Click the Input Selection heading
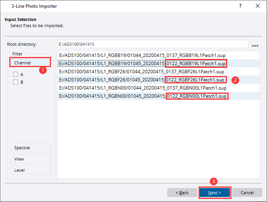This screenshot has height=202, width=267. [x=20, y=19]
